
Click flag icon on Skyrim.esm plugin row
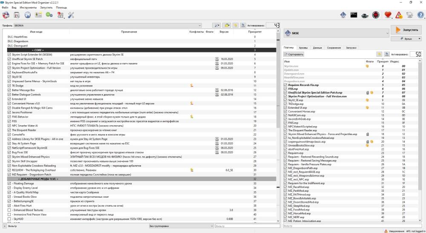(x=367, y=66)
